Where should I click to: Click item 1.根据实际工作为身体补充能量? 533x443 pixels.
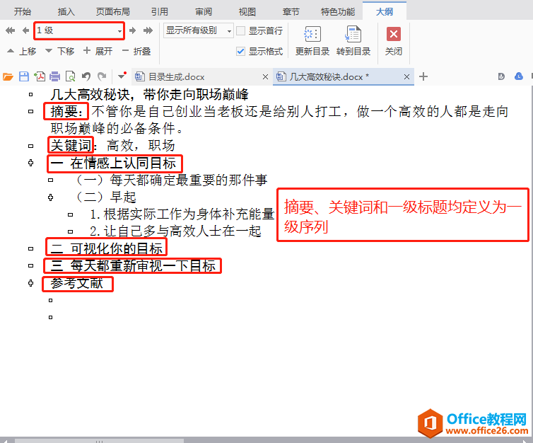(x=182, y=214)
